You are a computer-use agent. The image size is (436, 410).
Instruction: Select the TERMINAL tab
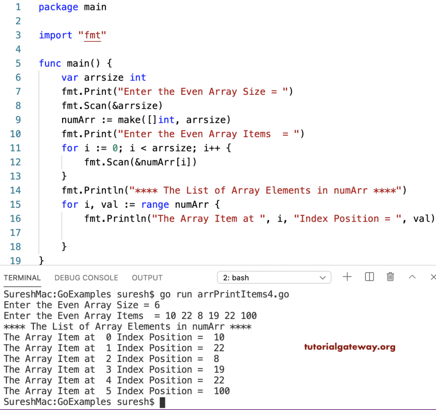[23, 277]
